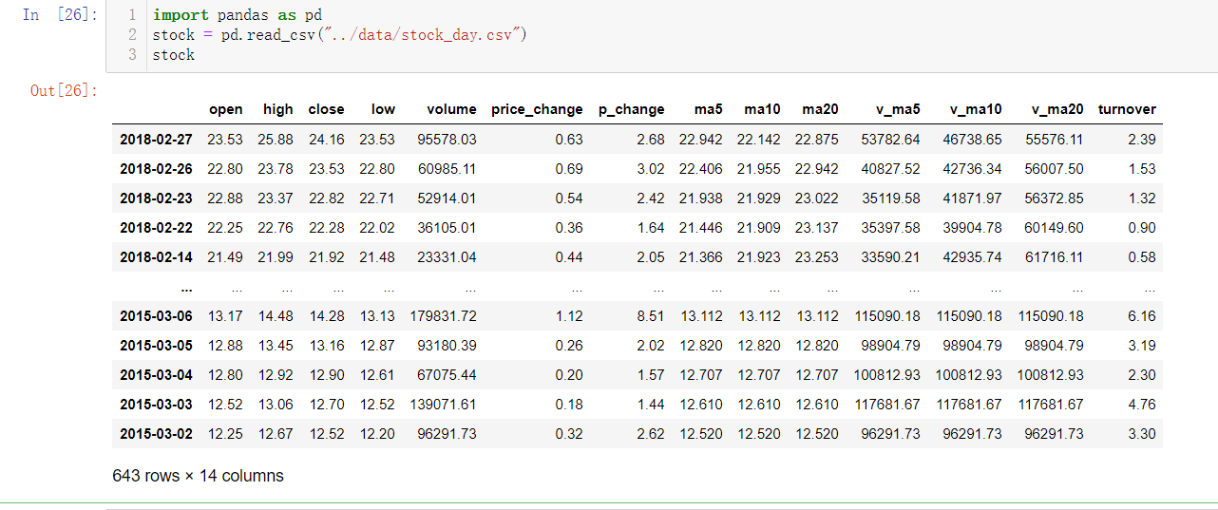Click the 'ma5' column header
The height and width of the screenshot is (510, 1218).
point(708,109)
